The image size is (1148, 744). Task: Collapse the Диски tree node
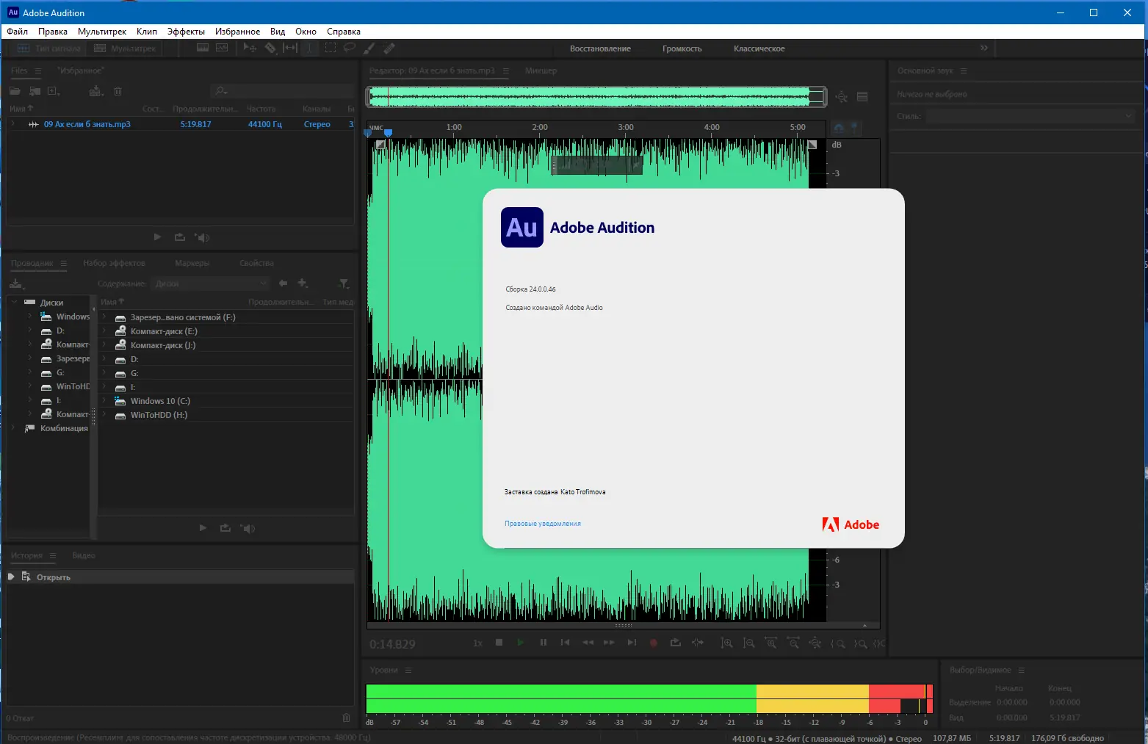[14, 302]
